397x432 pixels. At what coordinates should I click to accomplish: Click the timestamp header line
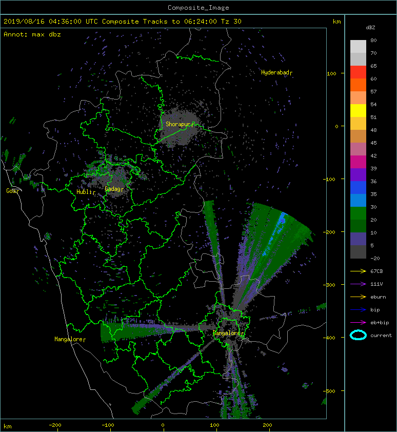[x=122, y=22]
